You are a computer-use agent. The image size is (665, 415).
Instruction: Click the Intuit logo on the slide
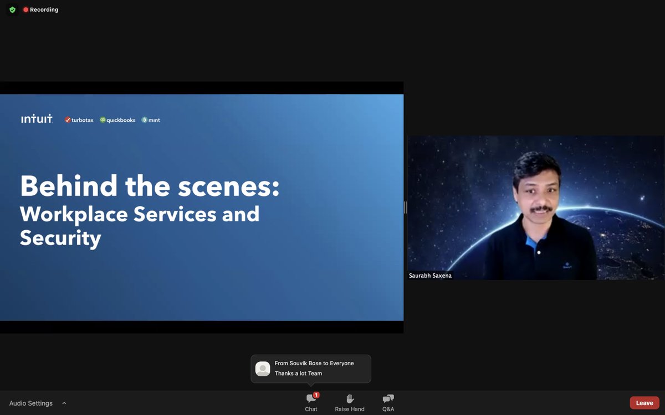[x=37, y=119]
